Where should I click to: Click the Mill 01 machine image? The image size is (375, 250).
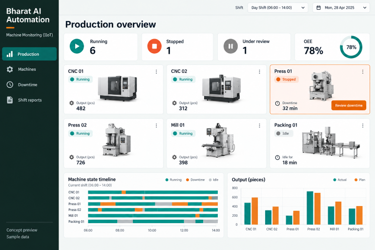point(218,140)
